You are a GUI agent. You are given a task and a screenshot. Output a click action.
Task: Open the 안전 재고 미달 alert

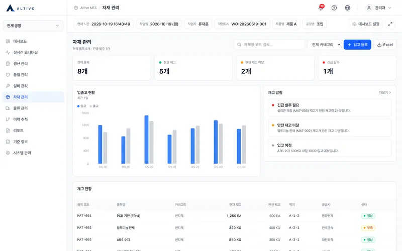coord(330,128)
